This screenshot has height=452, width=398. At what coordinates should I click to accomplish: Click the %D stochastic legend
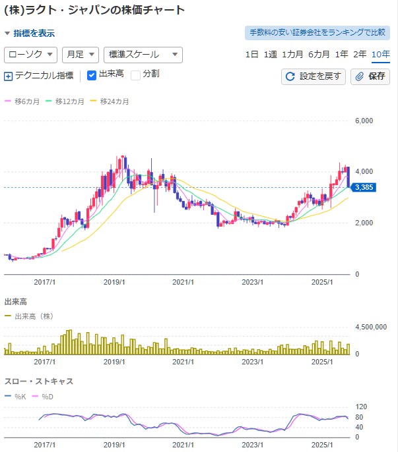click(42, 397)
